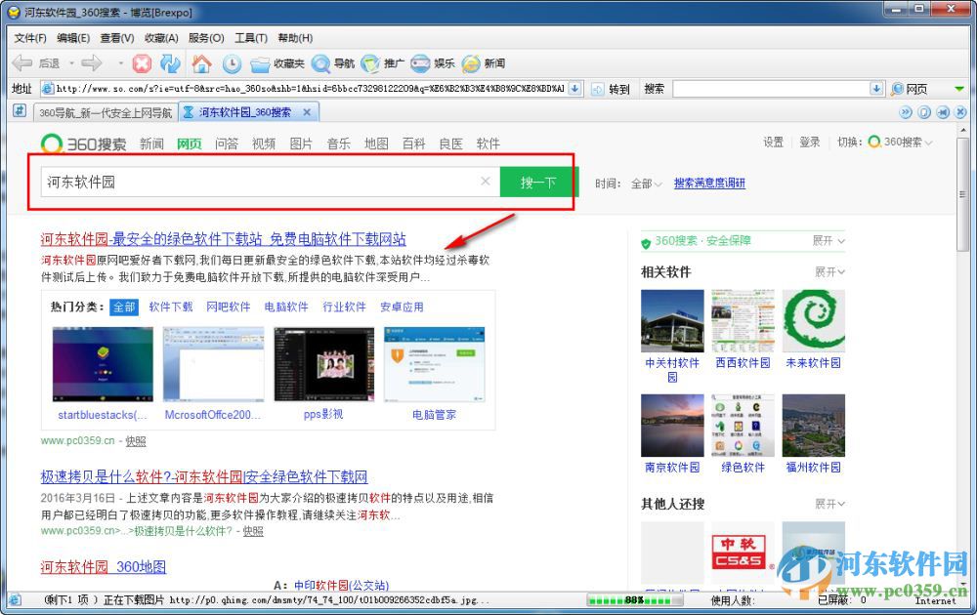Screen dimensions: 977x615
Task: Click the Refresh icon in browser toolbar
Action: [x=170, y=63]
